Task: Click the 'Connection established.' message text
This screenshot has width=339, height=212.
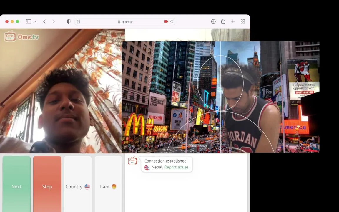Action: (x=166, y=161)
